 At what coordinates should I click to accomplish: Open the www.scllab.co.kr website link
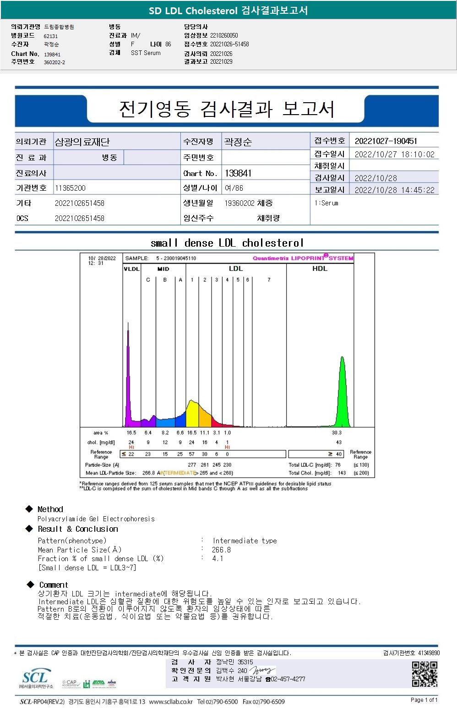[x=171, y=702]
